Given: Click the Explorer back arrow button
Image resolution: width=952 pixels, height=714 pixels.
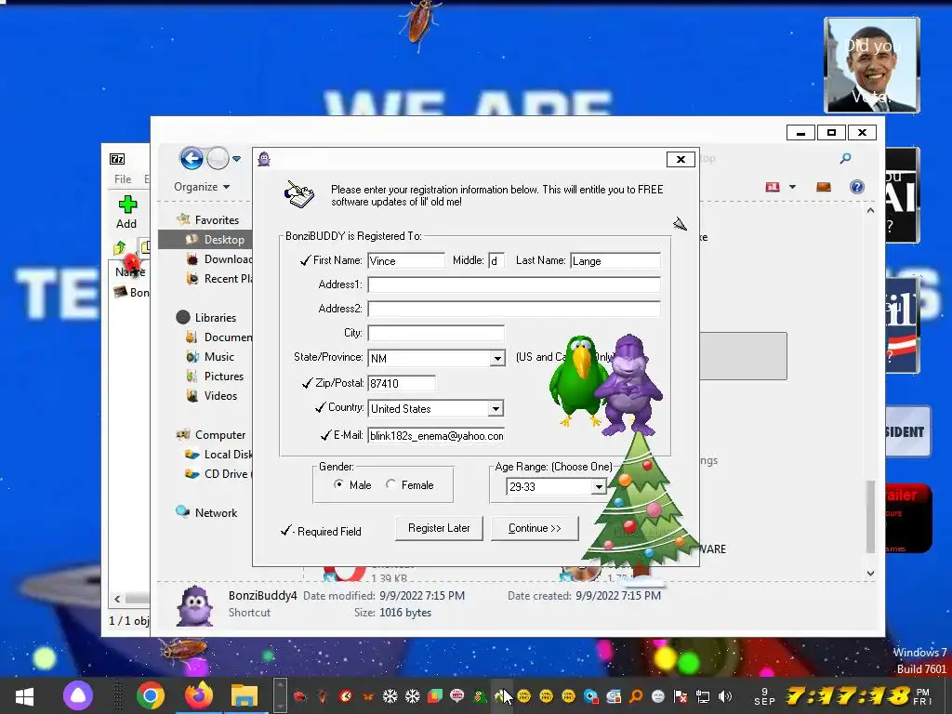Looking at the screenshot, I should coord(192,159).
